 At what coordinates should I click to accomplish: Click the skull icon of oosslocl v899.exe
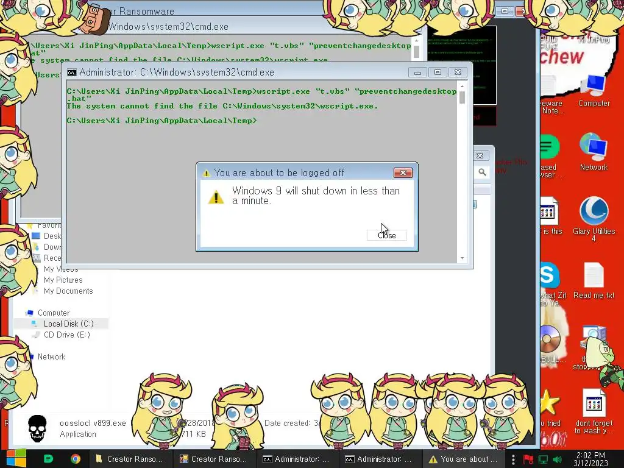click(x=37, y=428)
